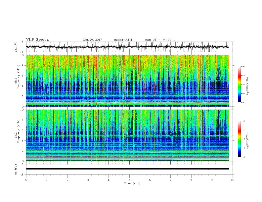Click time axis tick label '2'
Image resolution: width=262 pixels, height=202 pixels.
(67, 180)
